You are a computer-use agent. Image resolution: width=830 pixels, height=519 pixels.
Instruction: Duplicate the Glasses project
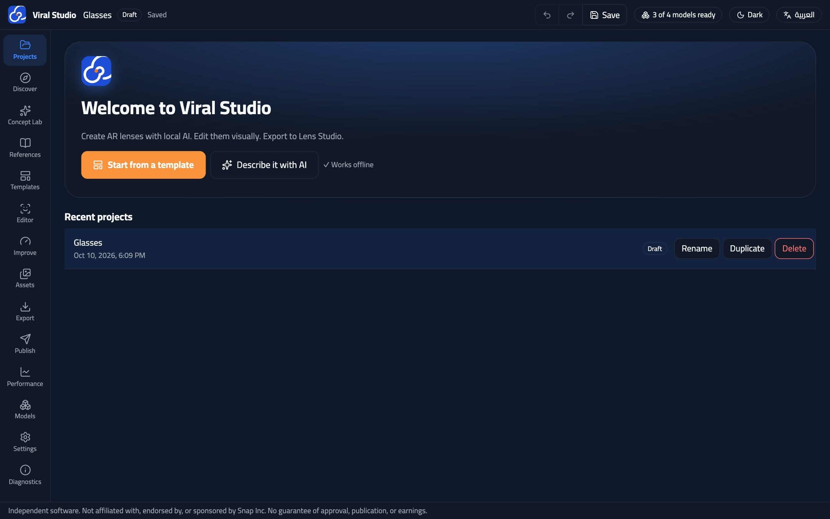(x=747, y=249)
